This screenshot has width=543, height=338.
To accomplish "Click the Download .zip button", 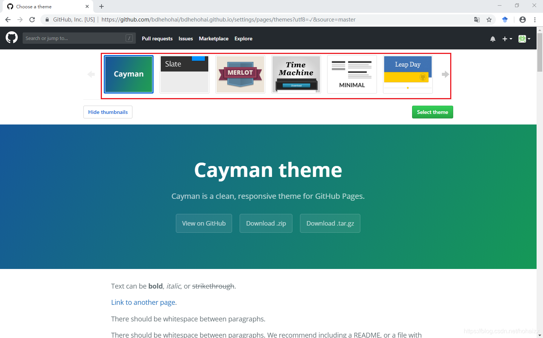I will [266, 223].
